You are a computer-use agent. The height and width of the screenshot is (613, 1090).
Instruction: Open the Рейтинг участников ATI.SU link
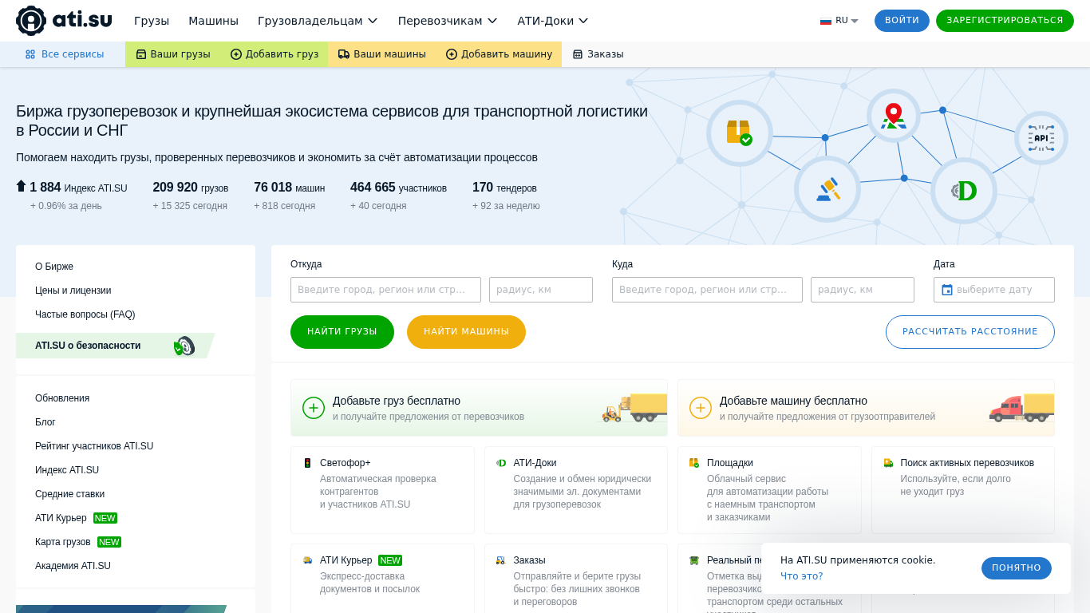[94, 446]
